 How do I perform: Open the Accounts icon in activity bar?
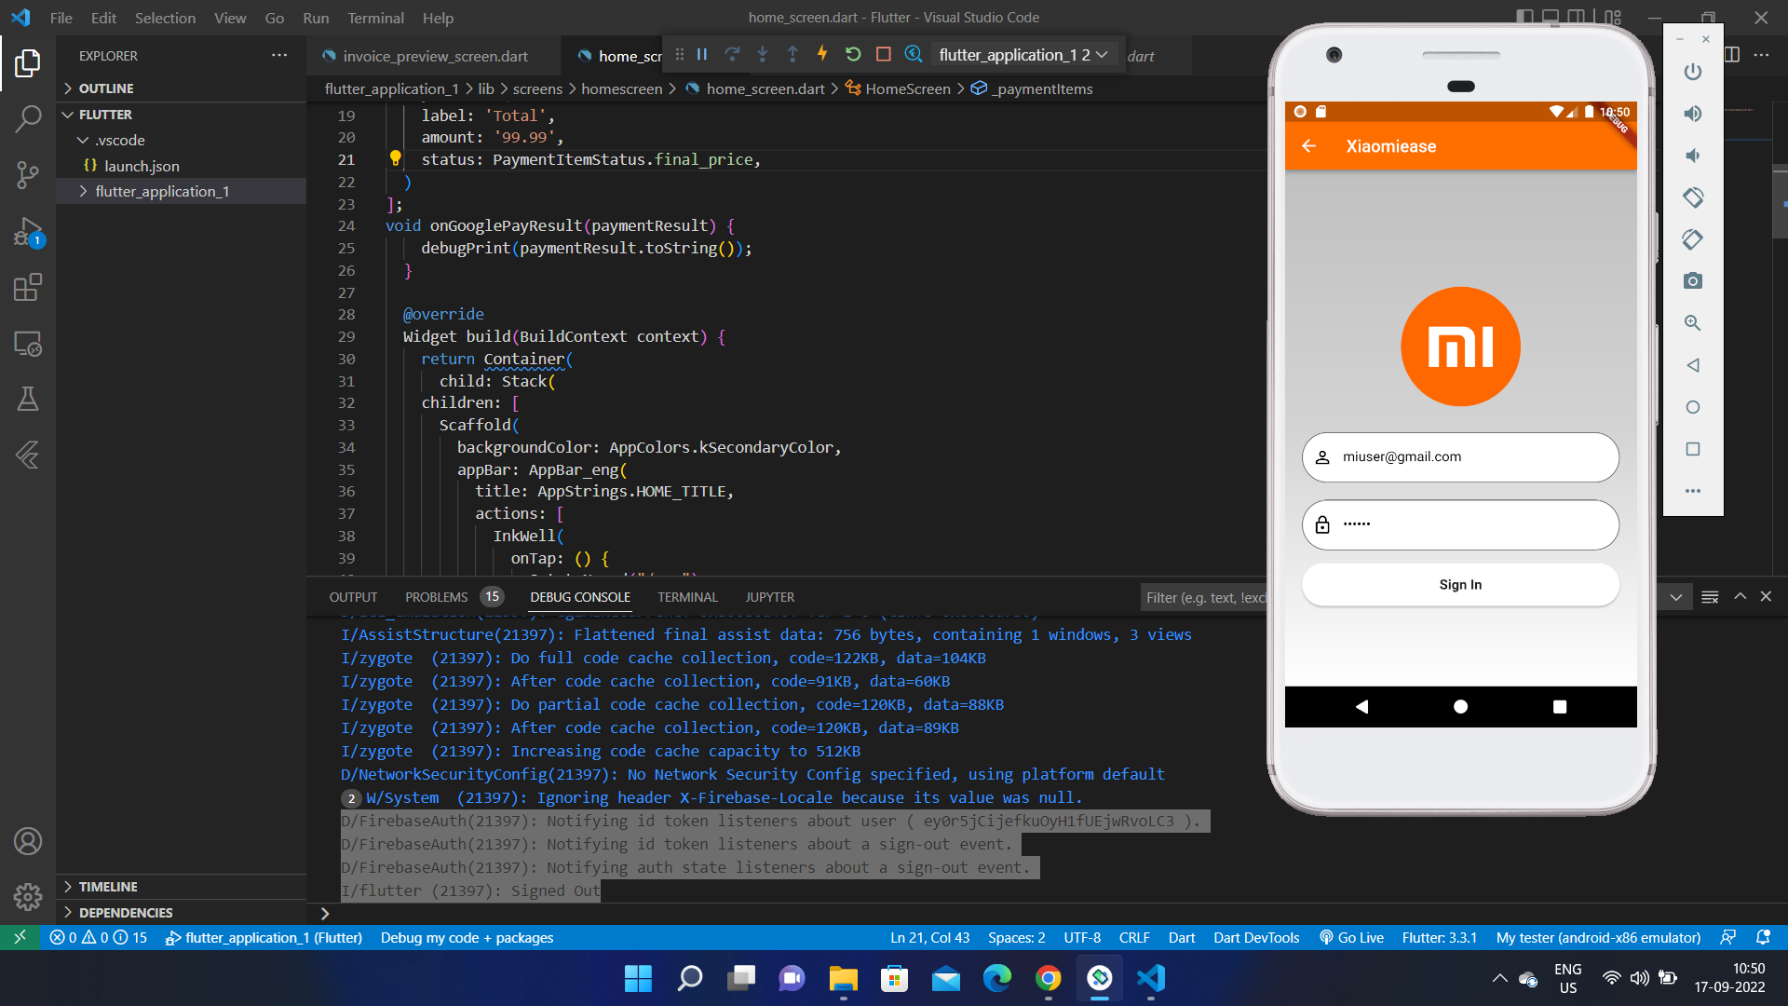(28, 841)
